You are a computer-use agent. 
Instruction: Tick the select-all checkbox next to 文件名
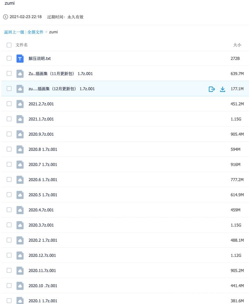point(9,45)
